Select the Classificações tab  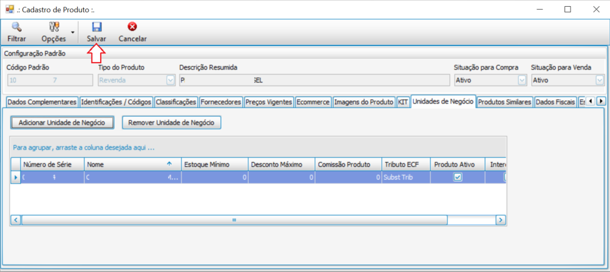pos(176,103)
